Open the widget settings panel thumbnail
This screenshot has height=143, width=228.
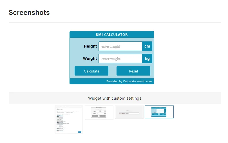pyautogui.click(x=69, y=119)
